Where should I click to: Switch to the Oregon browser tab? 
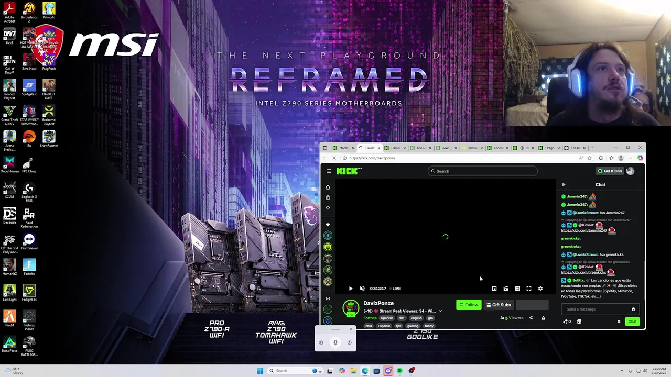549,148
